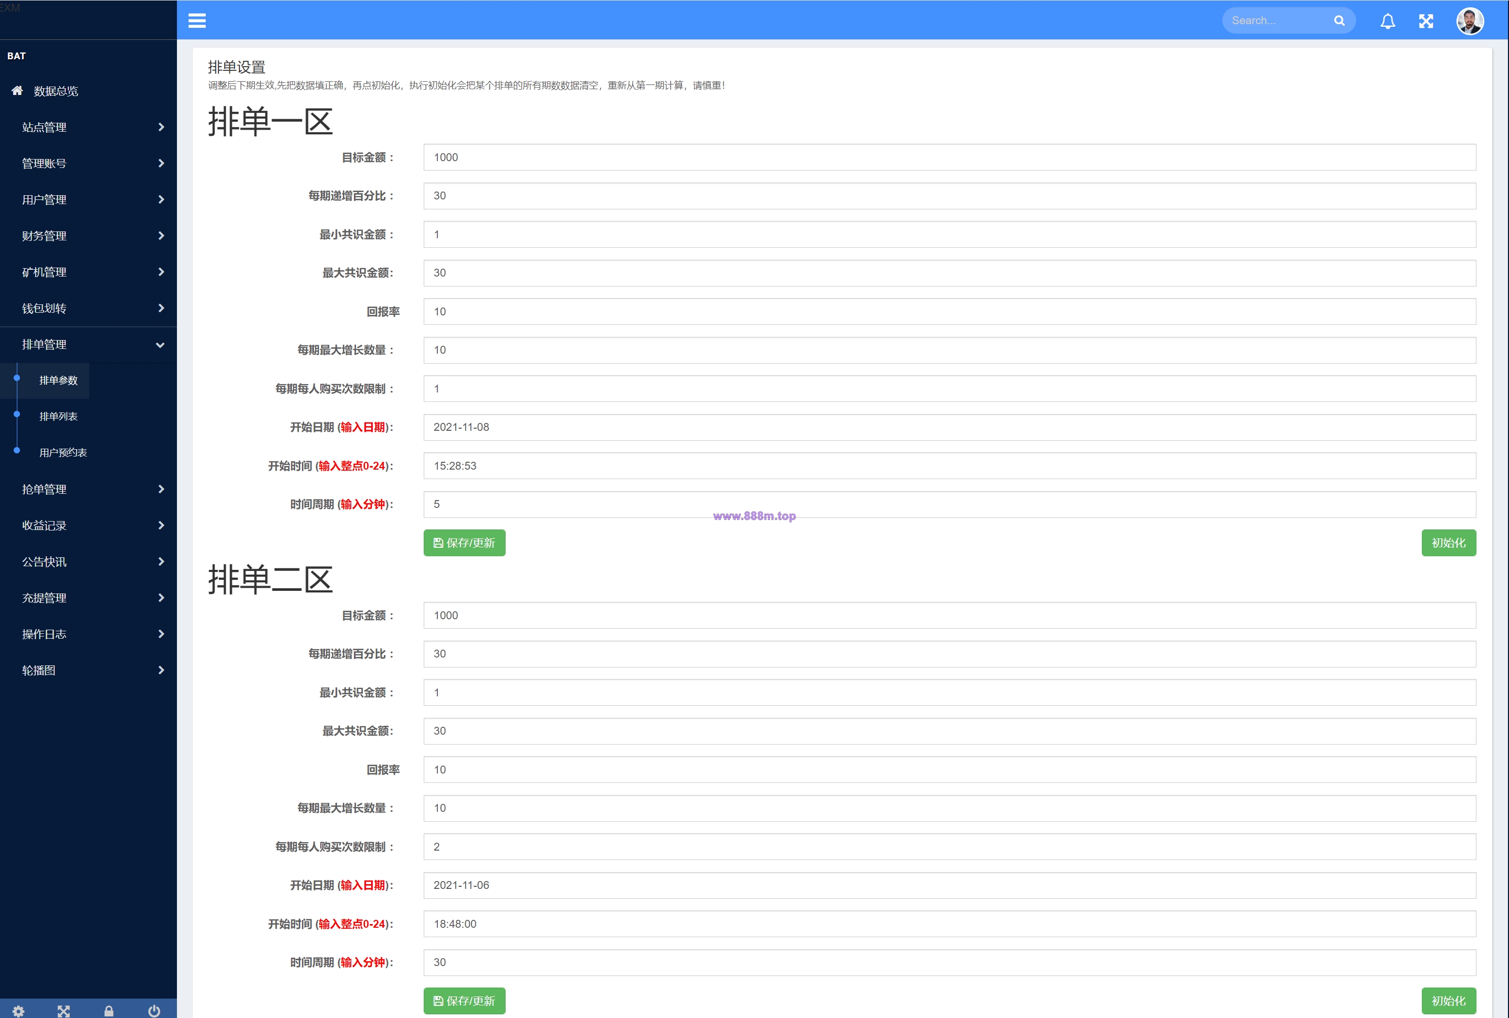Open the 充提管理 menu item

pyautogui.click(x=88, y=598)
